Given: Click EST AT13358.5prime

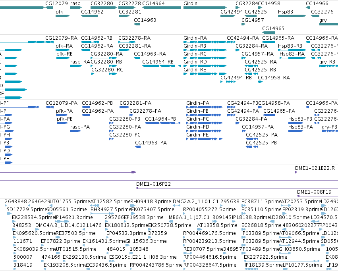Looking at the screenshot, I should tap(199, 229).
